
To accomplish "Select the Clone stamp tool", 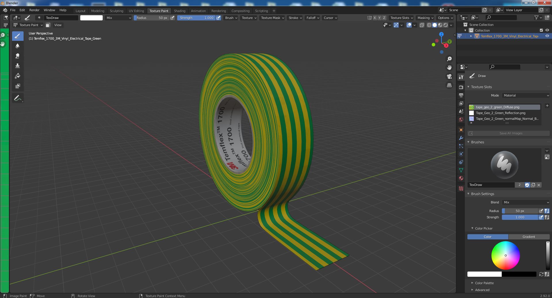I will click(x=18, y=66).
